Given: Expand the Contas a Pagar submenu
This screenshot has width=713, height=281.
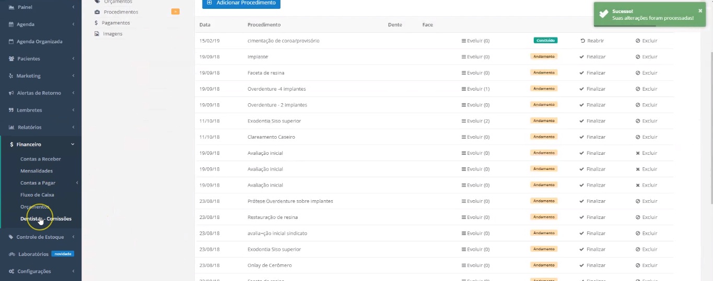Looking at the screenshot, I should click(77, 183).
